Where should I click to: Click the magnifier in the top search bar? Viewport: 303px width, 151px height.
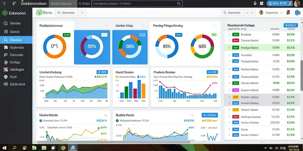pyautogui.click(x=179, y=4)
